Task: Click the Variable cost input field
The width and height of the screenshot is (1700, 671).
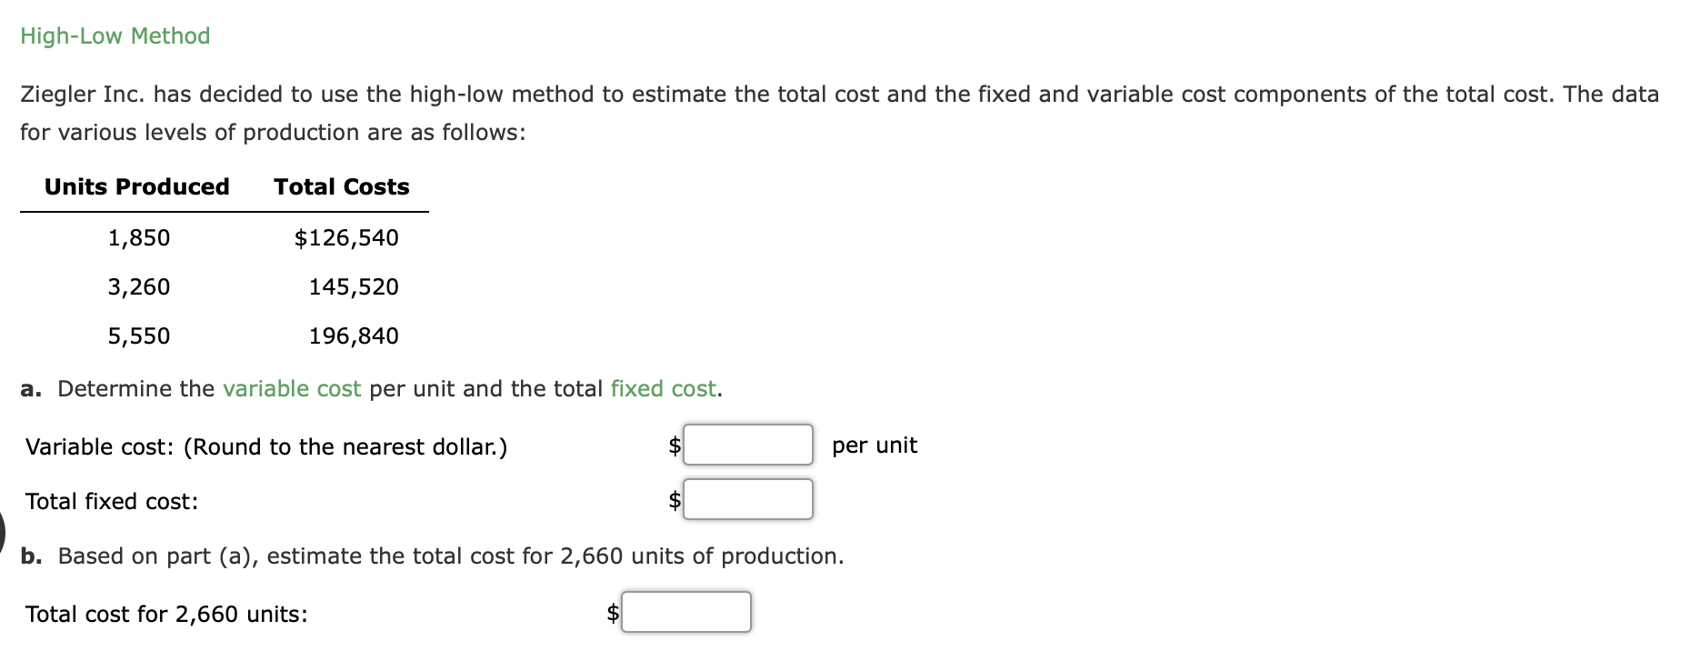Action: (746, 446)
